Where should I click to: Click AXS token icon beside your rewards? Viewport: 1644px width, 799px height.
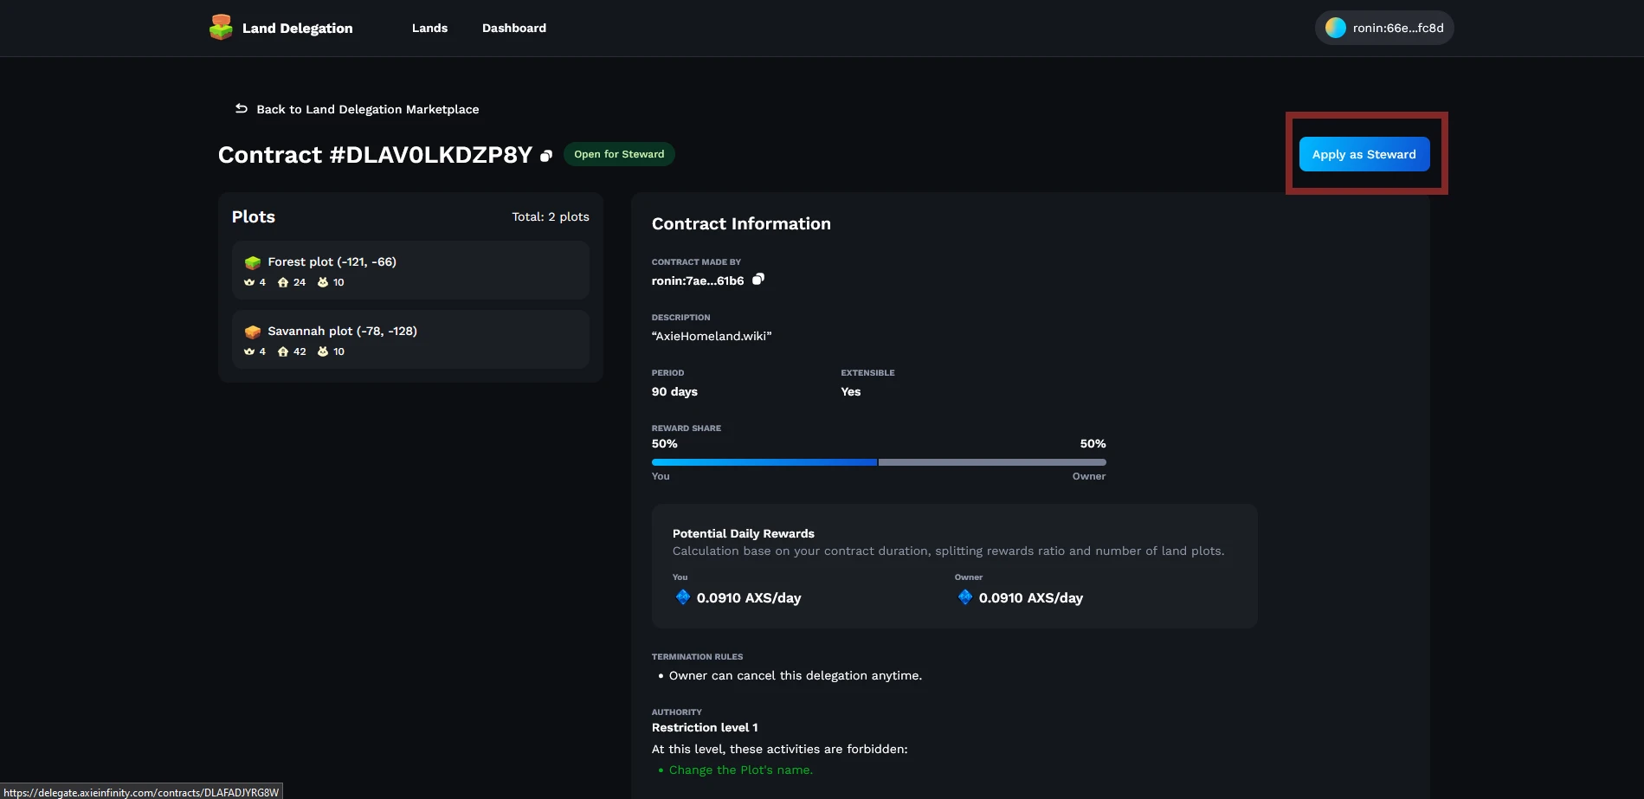point(683,597)
